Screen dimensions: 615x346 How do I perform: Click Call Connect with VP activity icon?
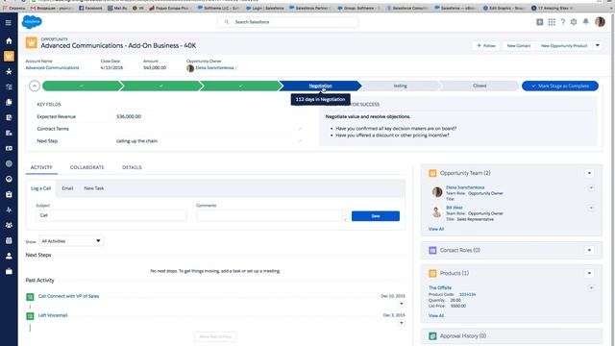30,297
